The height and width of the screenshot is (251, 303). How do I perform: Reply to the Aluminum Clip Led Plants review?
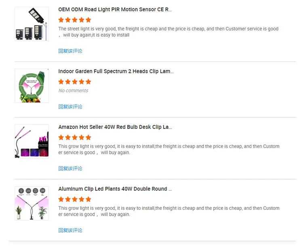tap(70, 230)
